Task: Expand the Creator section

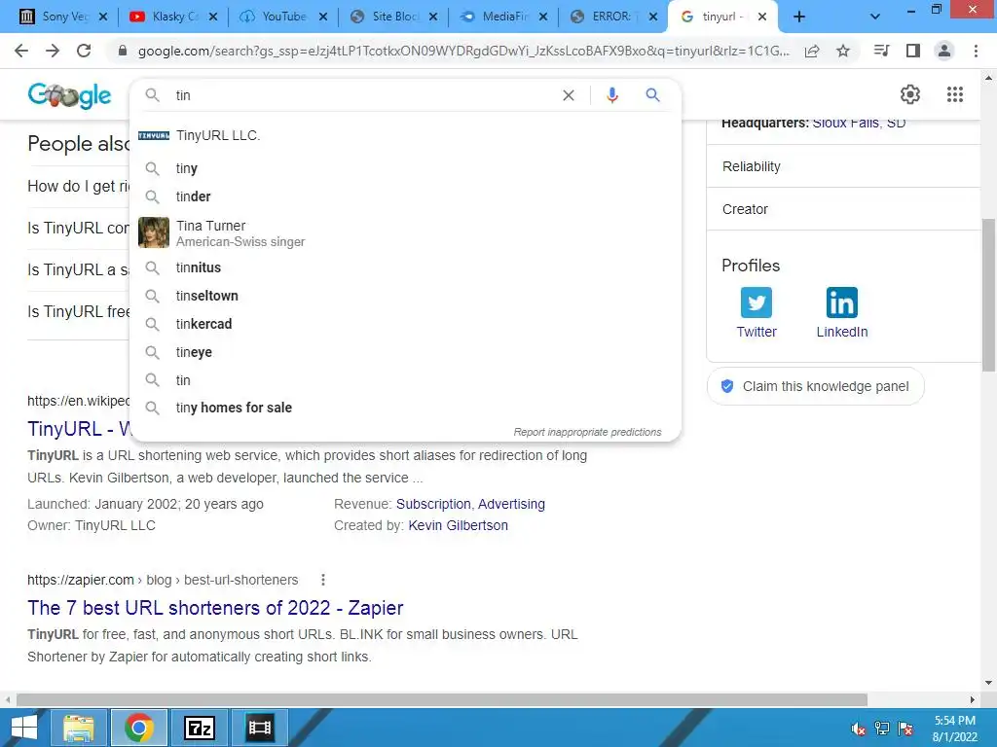Action: 843,209
